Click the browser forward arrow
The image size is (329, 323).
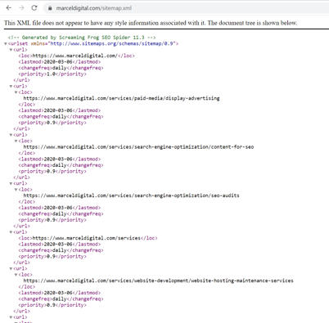coord(21,8)
